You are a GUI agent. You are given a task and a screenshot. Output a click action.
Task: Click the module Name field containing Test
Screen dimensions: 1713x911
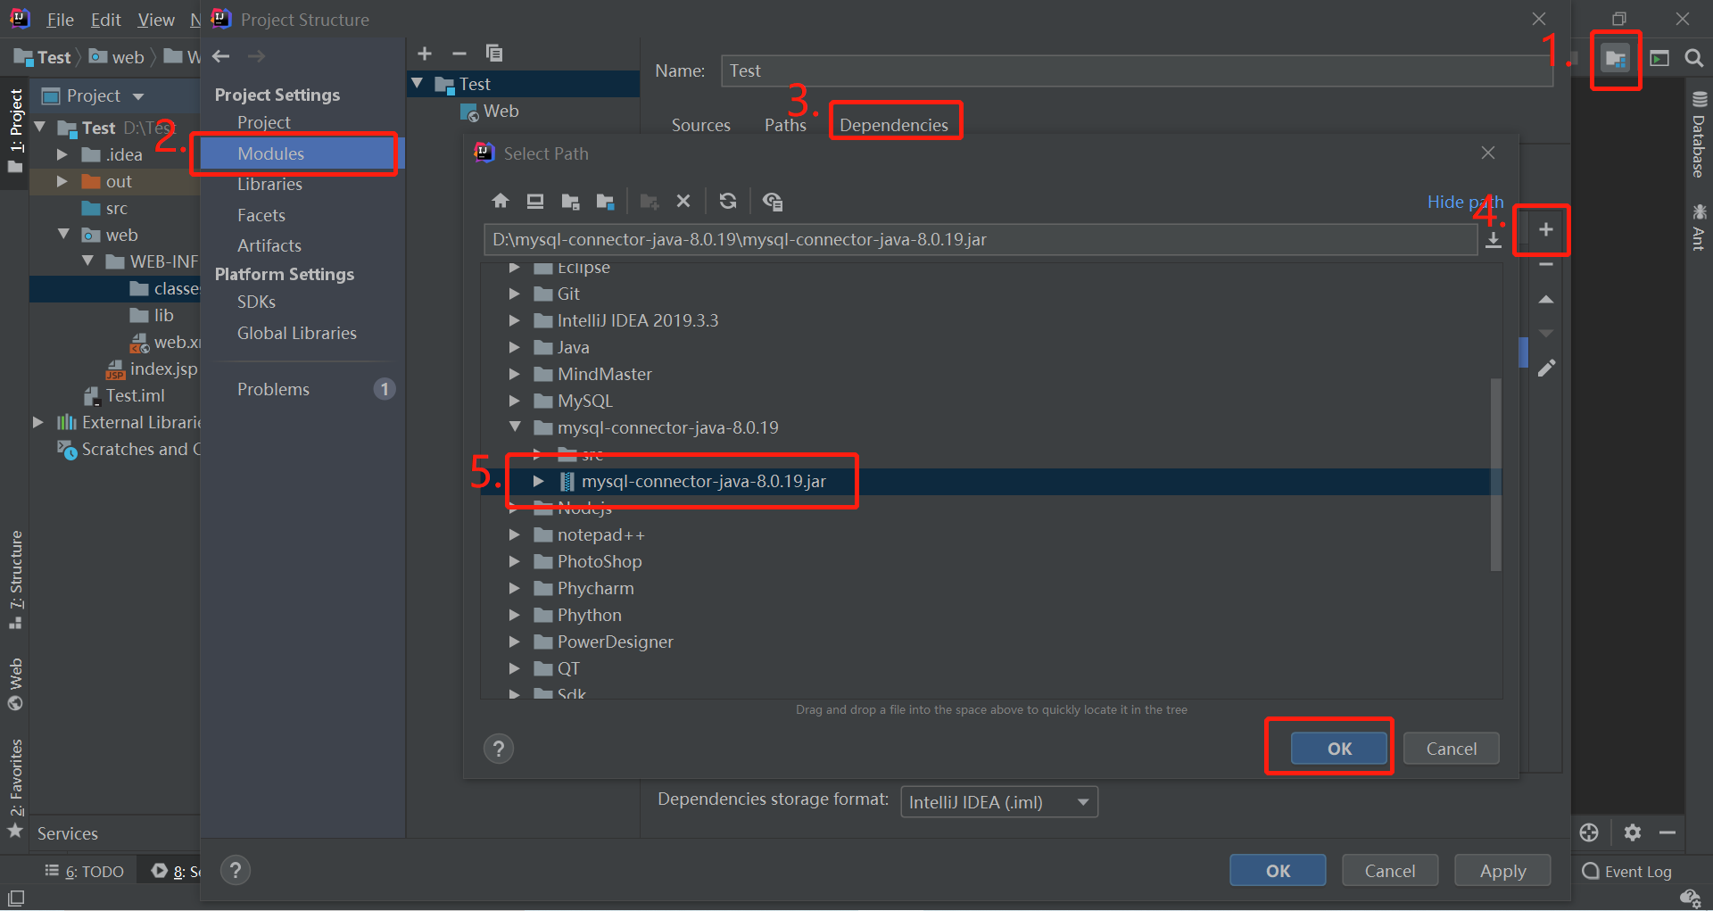(1137, 70)
